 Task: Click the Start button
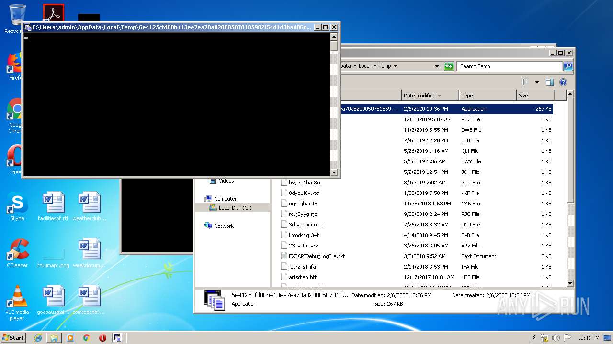tap(13, 338)
